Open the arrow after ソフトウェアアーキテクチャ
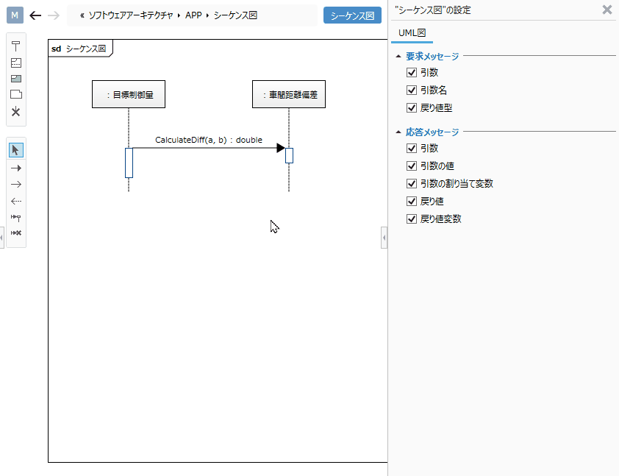The height and width of the screenshot is (476, 619). [179, 15]
